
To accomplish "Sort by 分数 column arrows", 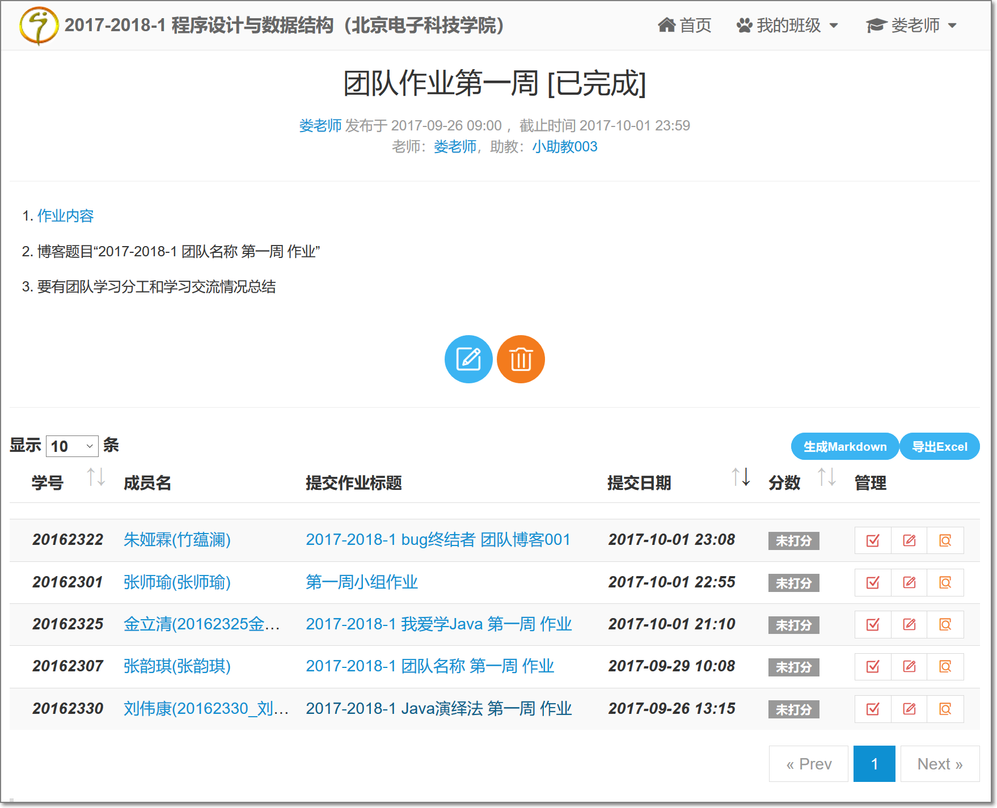I will (x=827, y=477).
